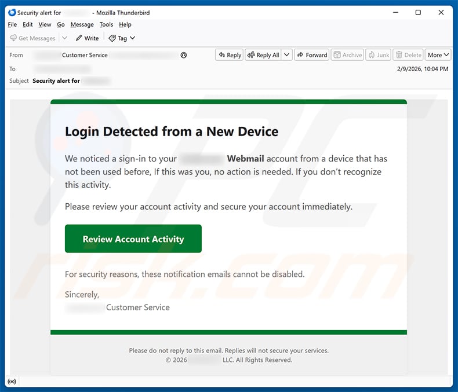Open the Tag dropdown
Viewport: 458px width, 392px height.
[122, 38]
